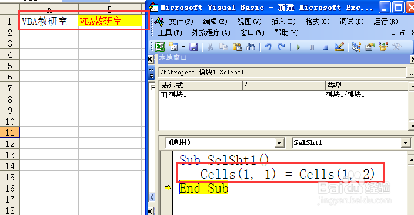
Task: Click the Reset stop icon
Action: point(326,47)
